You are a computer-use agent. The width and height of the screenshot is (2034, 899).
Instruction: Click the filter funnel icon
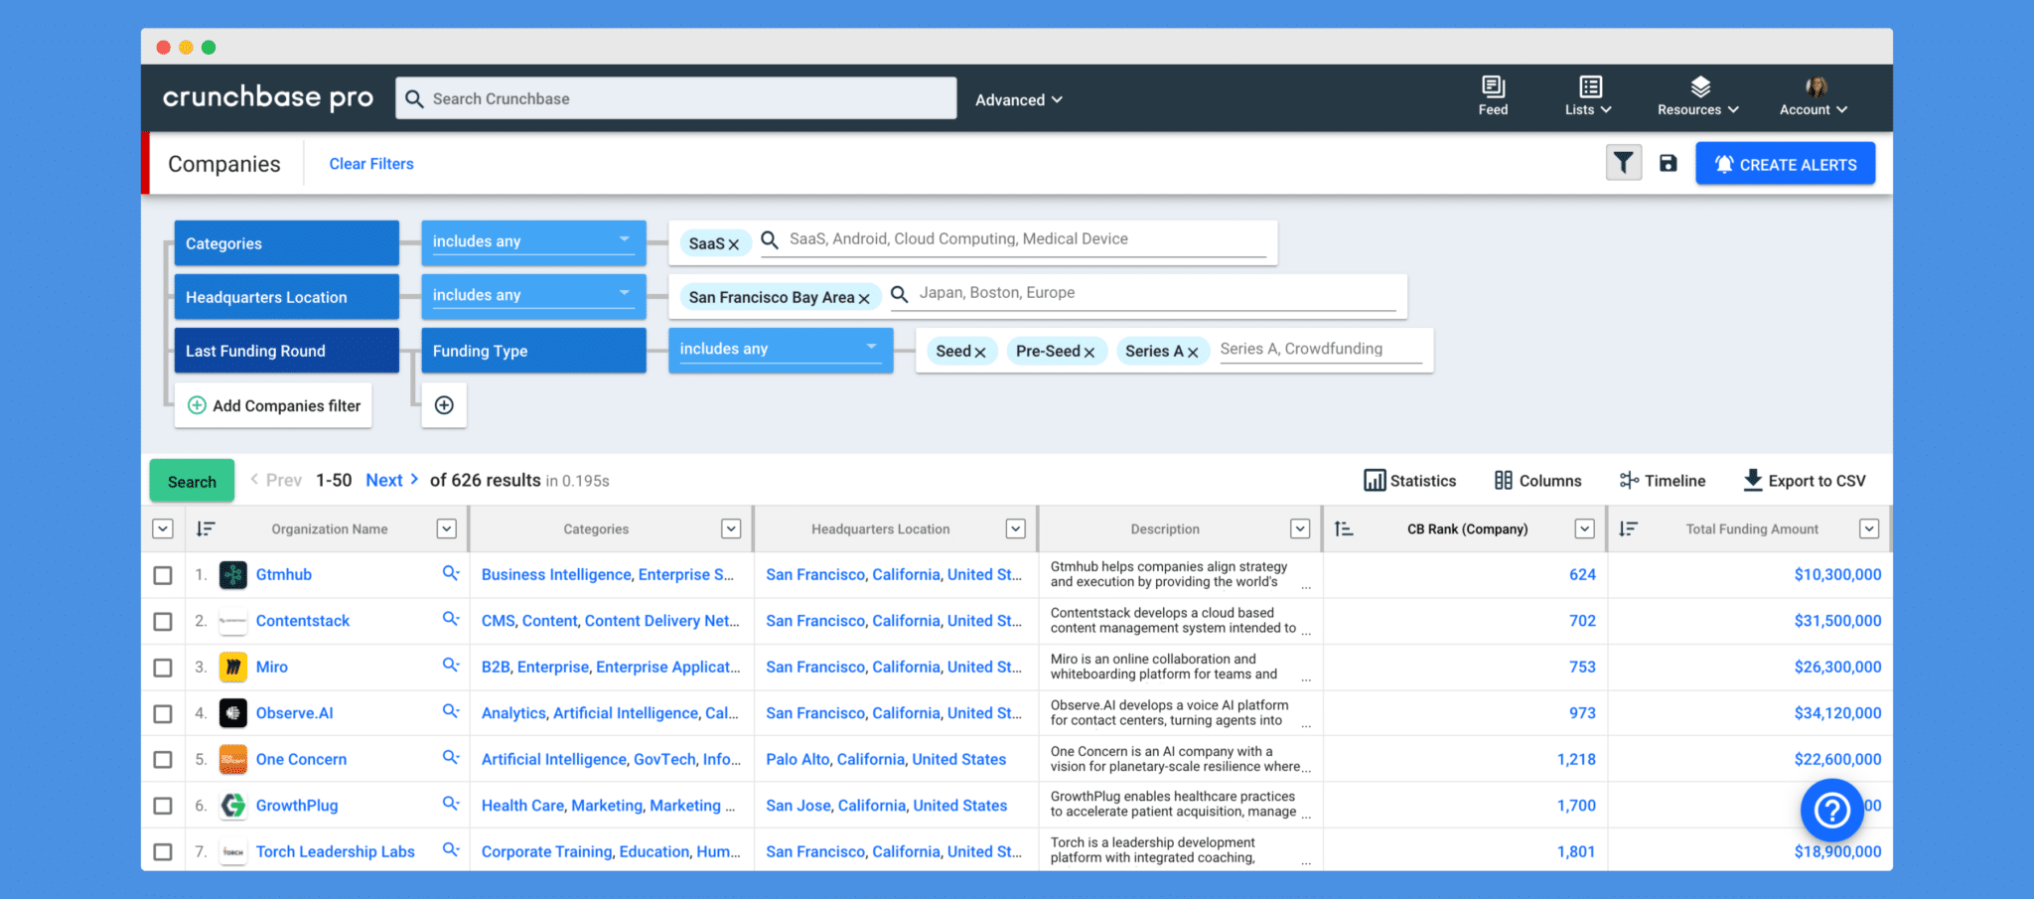coord(1623,163)
